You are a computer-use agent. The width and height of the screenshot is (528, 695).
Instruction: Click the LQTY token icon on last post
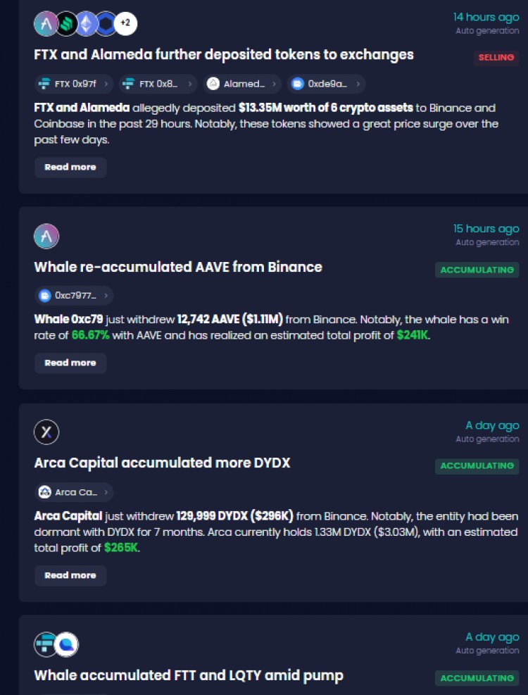(x=66, y=644)
